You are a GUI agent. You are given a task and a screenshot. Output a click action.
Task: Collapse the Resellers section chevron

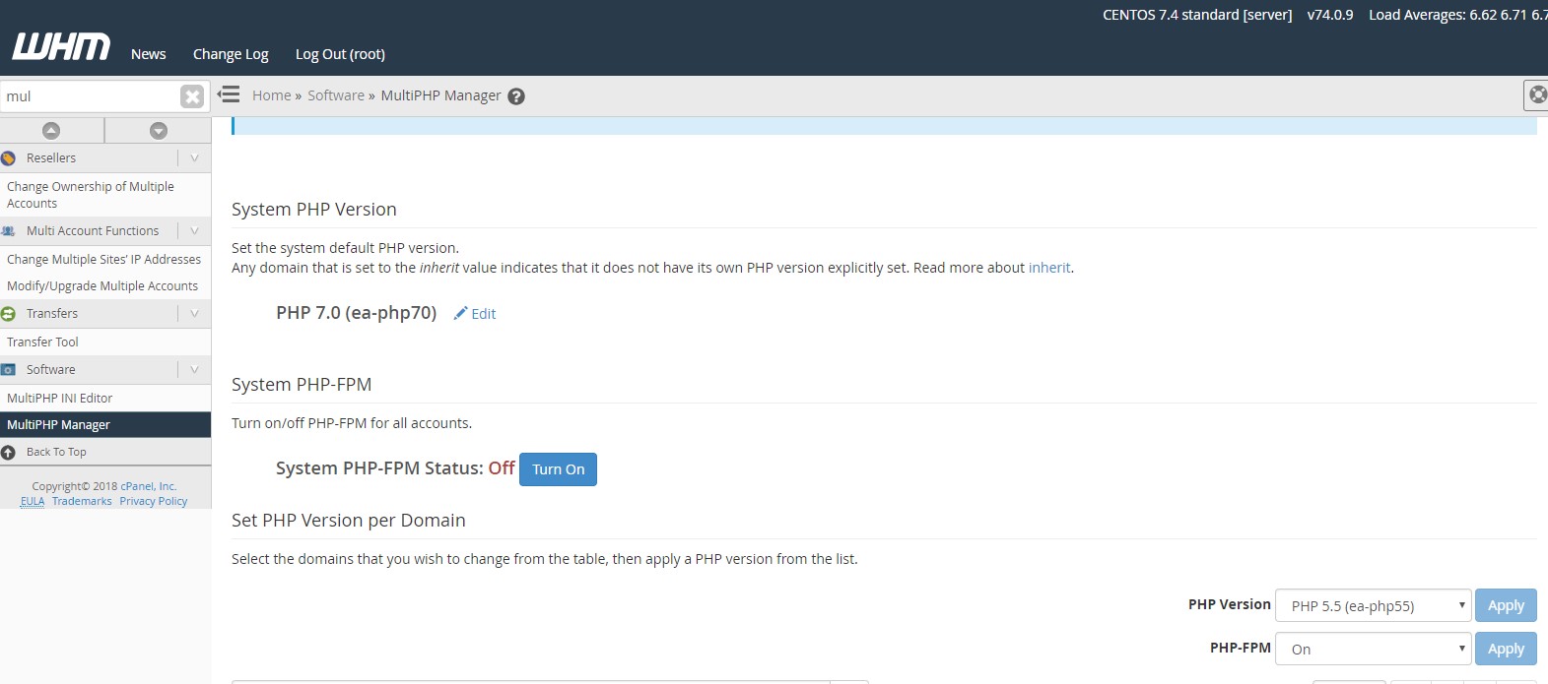tap(194, 158)
